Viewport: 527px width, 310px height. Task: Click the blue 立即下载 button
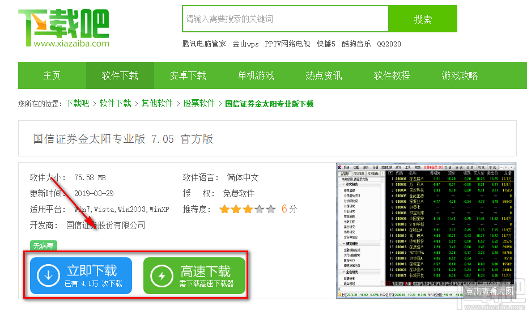tap(81, 275)
